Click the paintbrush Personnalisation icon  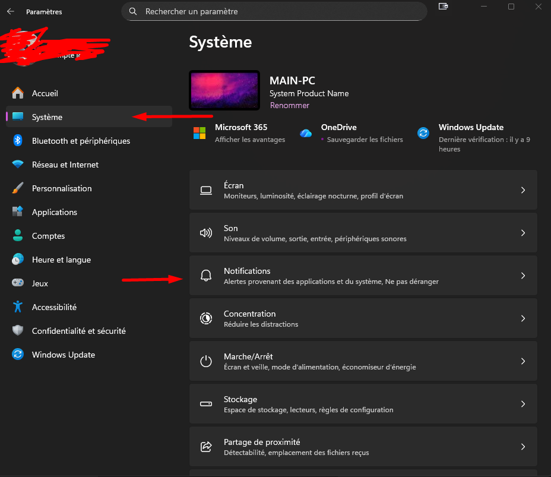18,188
